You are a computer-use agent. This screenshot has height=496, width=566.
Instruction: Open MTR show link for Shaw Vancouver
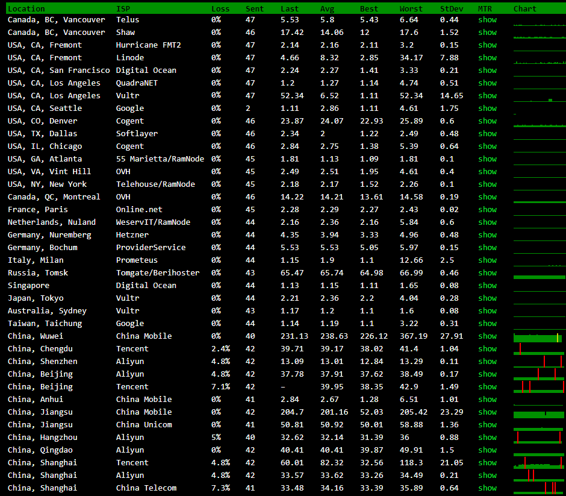pyautogui.click(x=487, y=33)
